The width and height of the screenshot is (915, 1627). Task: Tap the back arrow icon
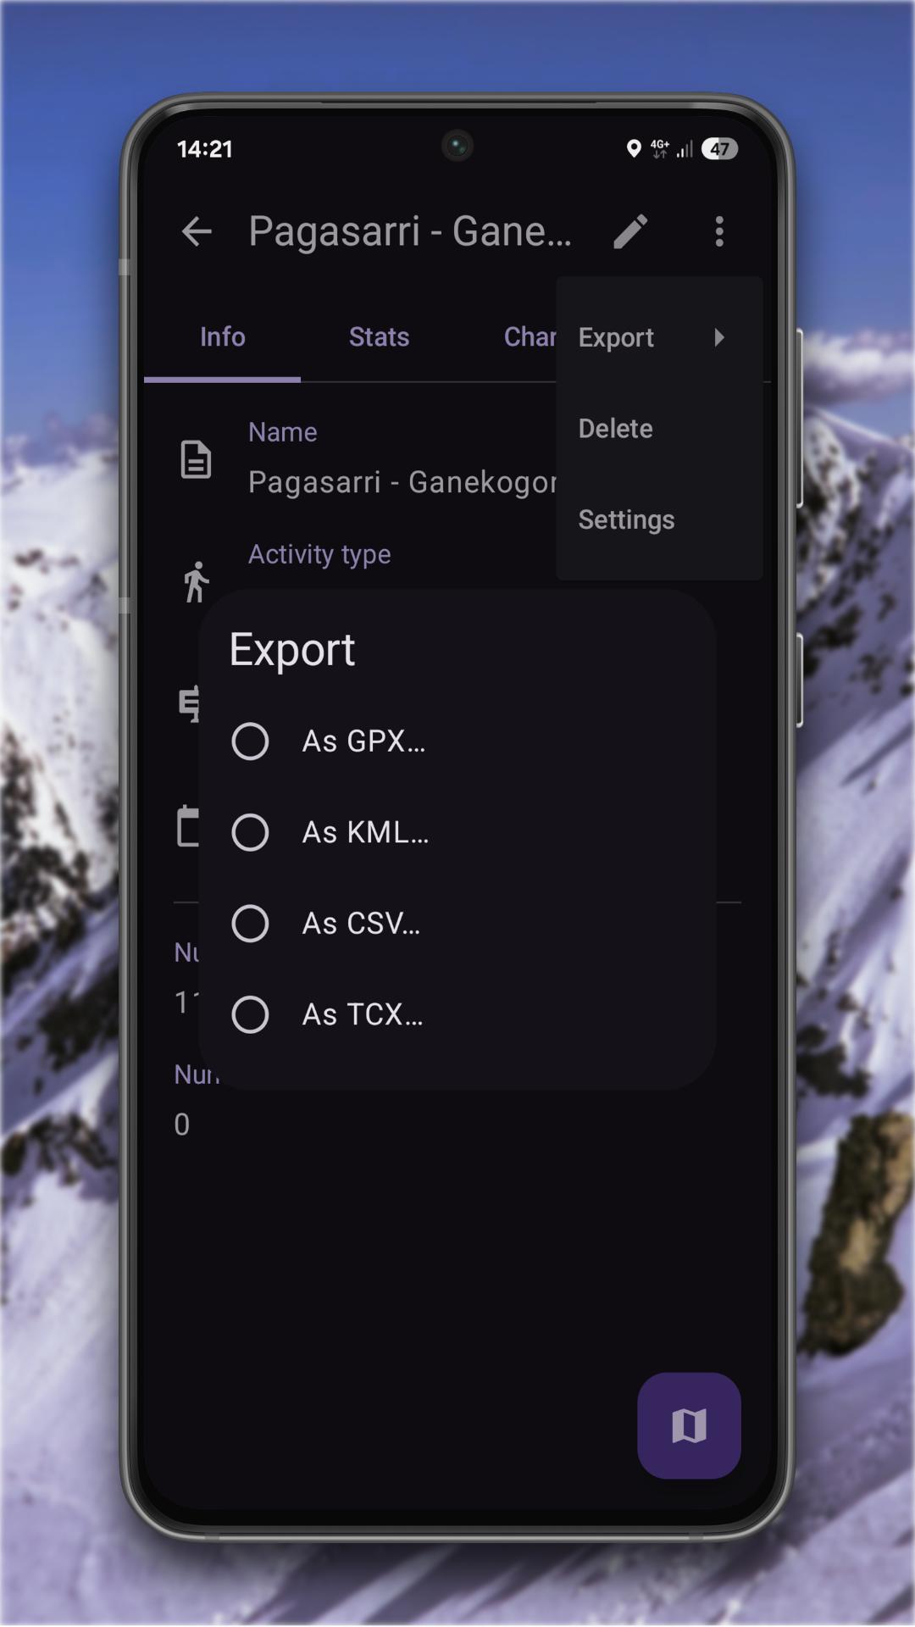[197, 231]
